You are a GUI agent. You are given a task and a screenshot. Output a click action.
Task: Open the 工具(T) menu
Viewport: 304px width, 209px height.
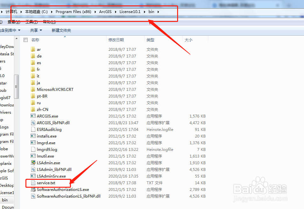click(x=31, y=22)
